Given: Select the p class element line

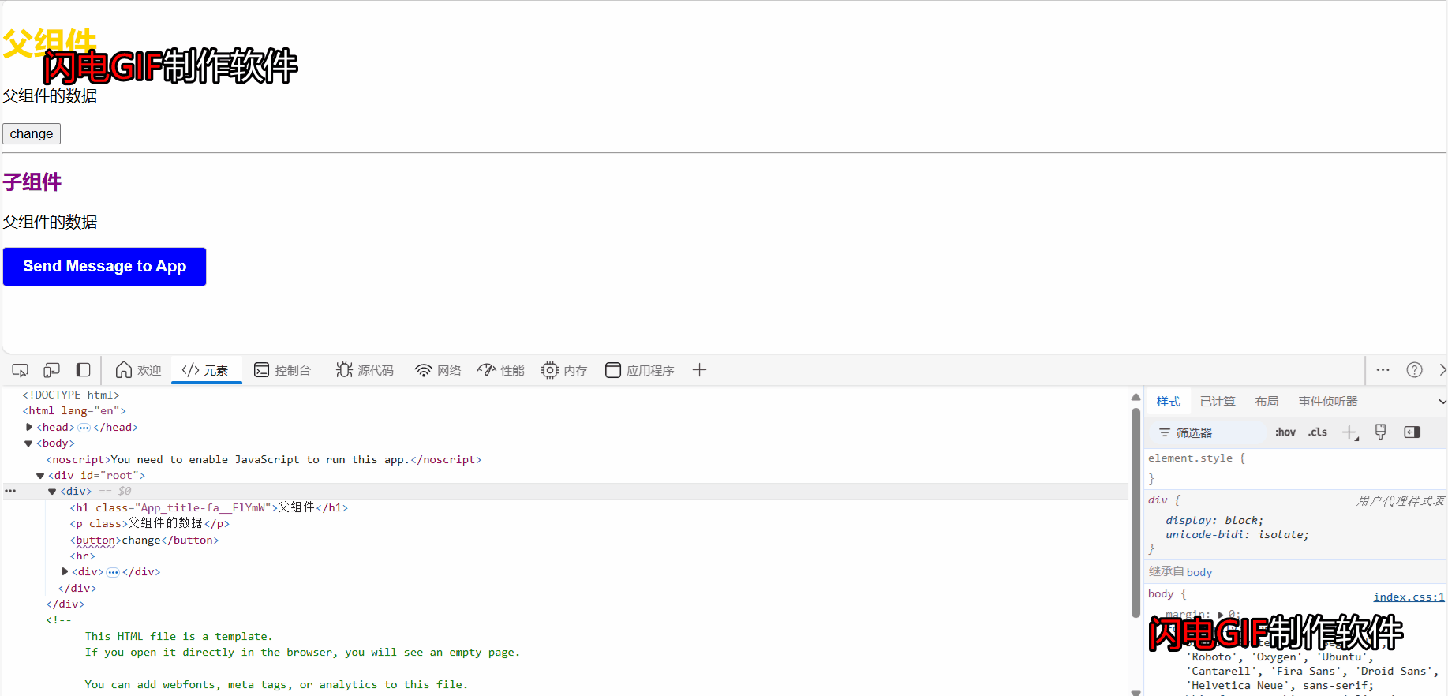Looking at the screenshot, I should tap(150, 523).
